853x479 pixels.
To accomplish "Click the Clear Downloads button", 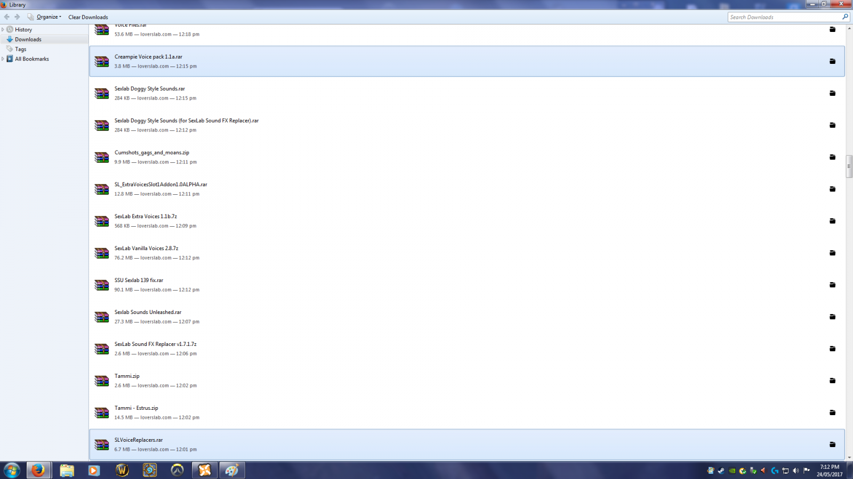I will tap(88, 17).
